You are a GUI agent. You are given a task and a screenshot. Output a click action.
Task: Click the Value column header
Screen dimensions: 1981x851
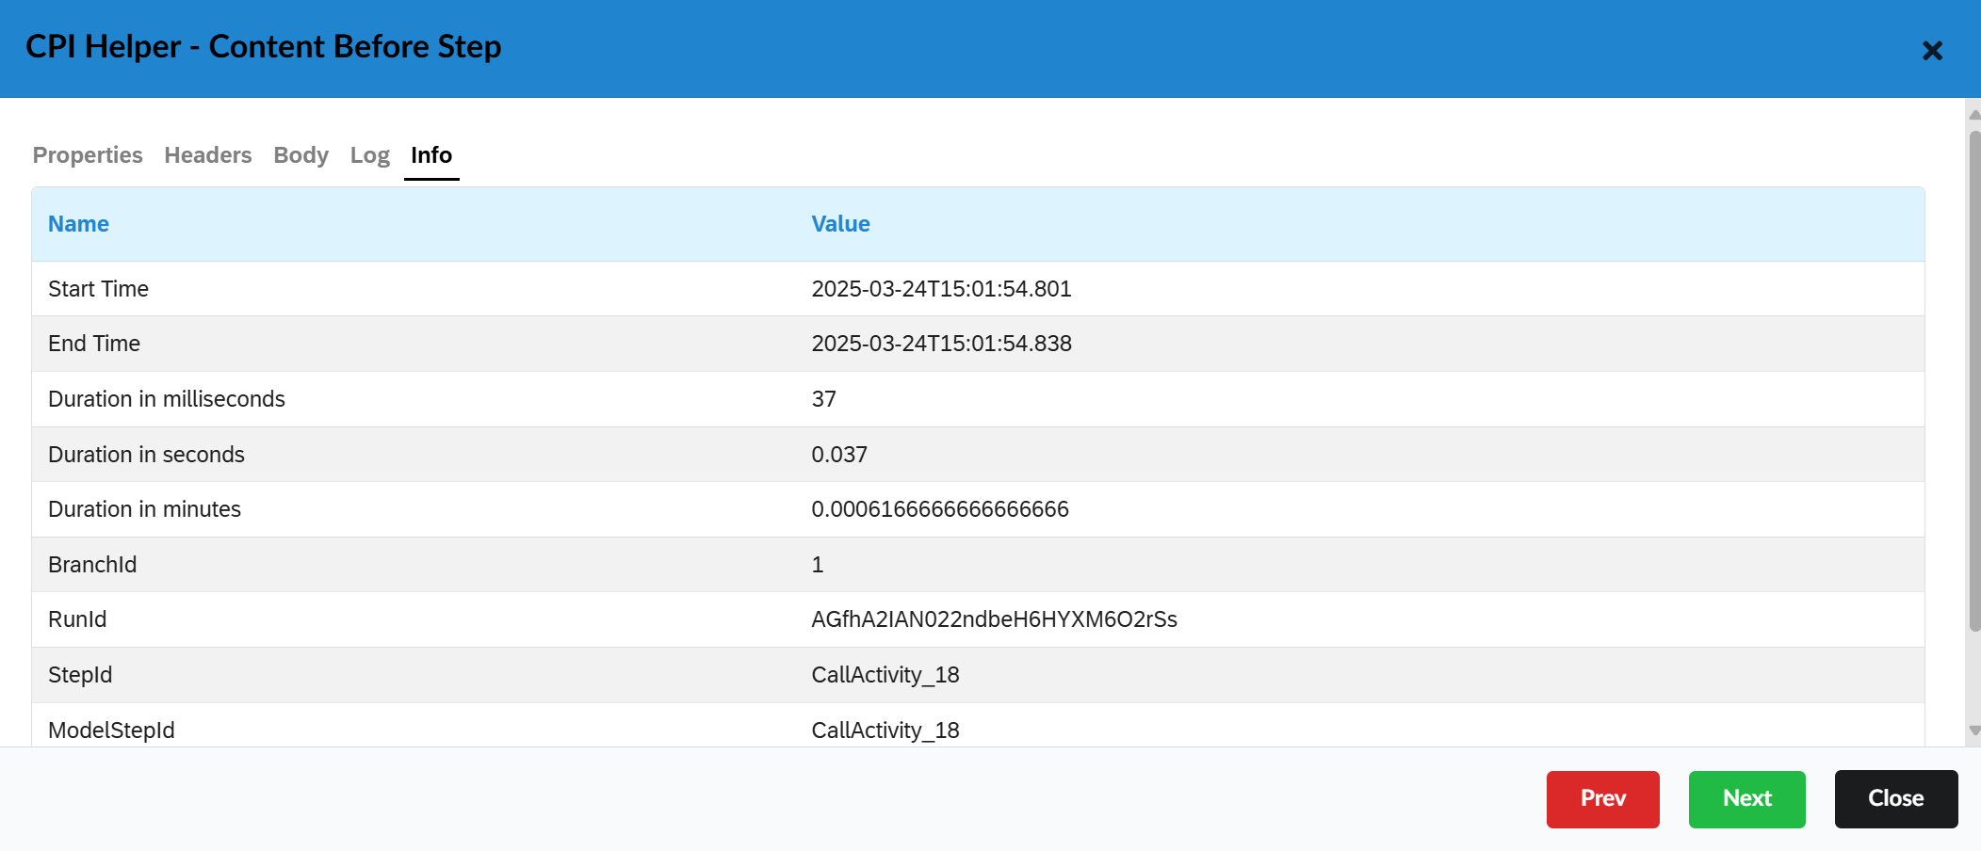pyautogui.click(x=840, y=224)
